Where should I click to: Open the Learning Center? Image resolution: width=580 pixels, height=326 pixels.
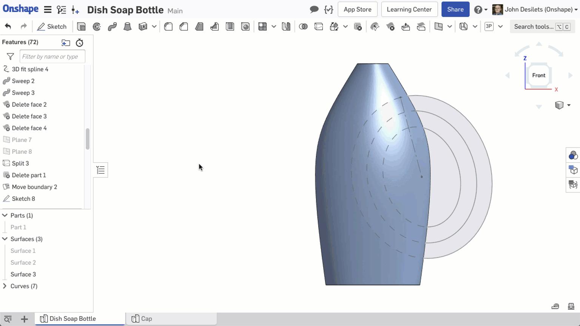click(x=409, y=9)
